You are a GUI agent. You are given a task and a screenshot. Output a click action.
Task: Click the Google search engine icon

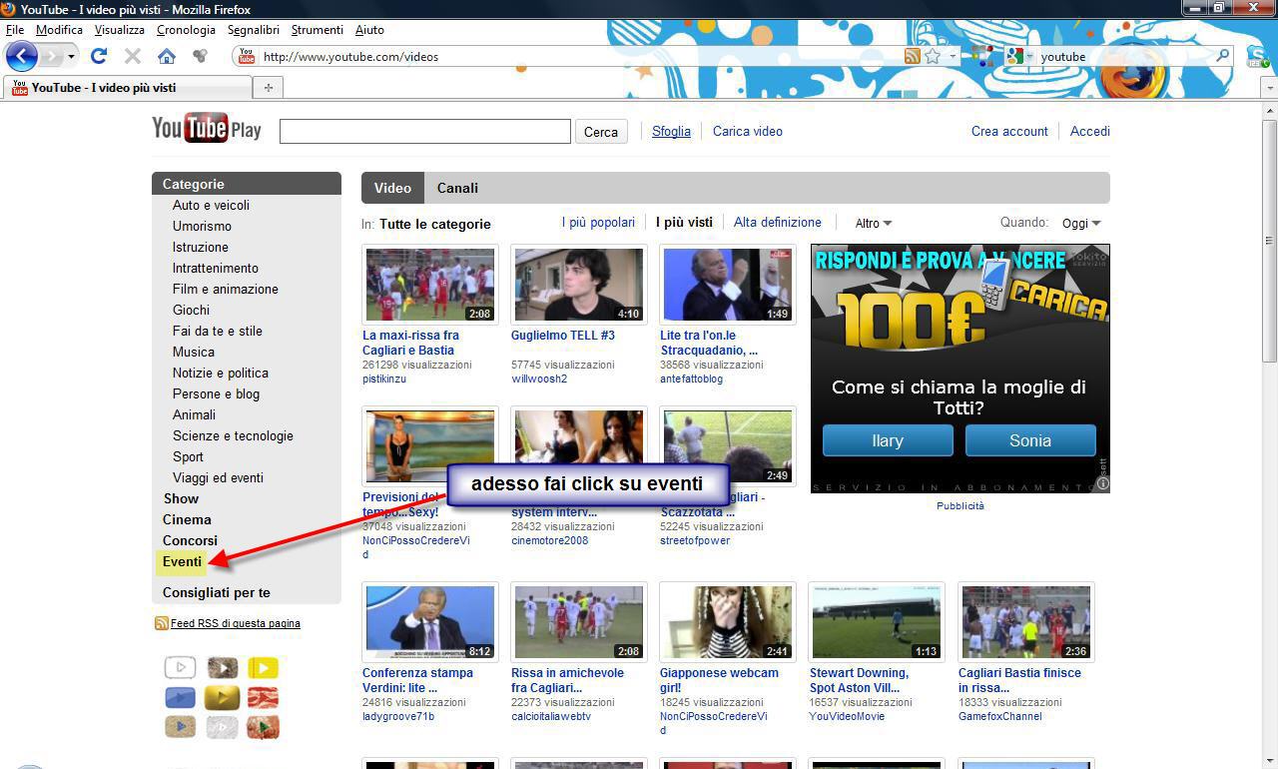click(x=1015, y=57)
